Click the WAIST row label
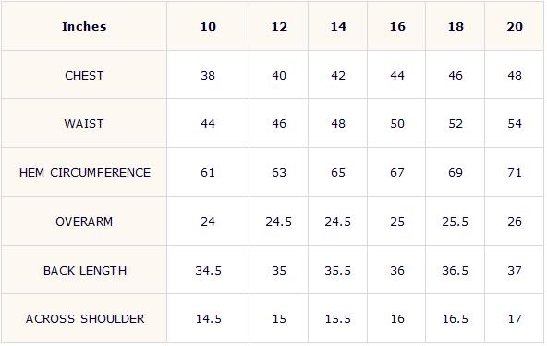This screenshot has height=346, width=547. 84,124
